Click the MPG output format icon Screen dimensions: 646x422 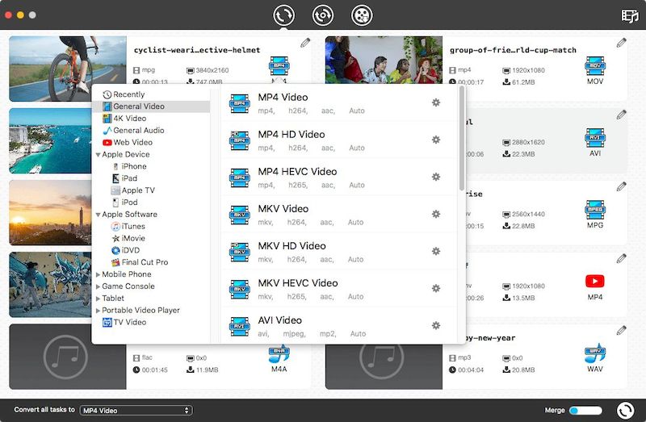[x=595, y=210]
